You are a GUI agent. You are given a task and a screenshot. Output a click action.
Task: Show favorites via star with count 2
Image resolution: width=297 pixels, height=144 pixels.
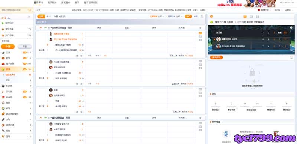coord(49,16)
